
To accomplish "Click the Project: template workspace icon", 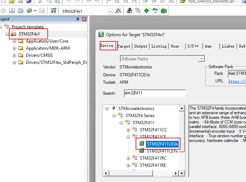I will coord(7,26).
